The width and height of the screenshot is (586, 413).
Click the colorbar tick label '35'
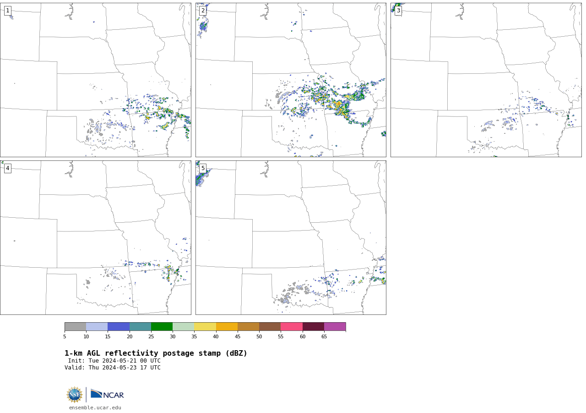click(x=194, y=337)
